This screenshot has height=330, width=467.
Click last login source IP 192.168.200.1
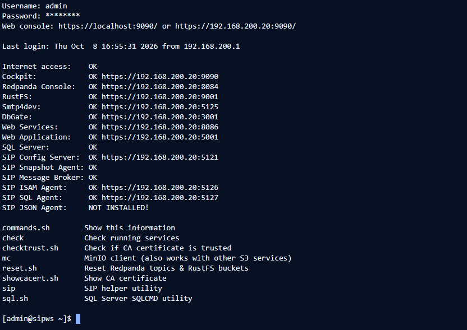click(x=212, y=47)
